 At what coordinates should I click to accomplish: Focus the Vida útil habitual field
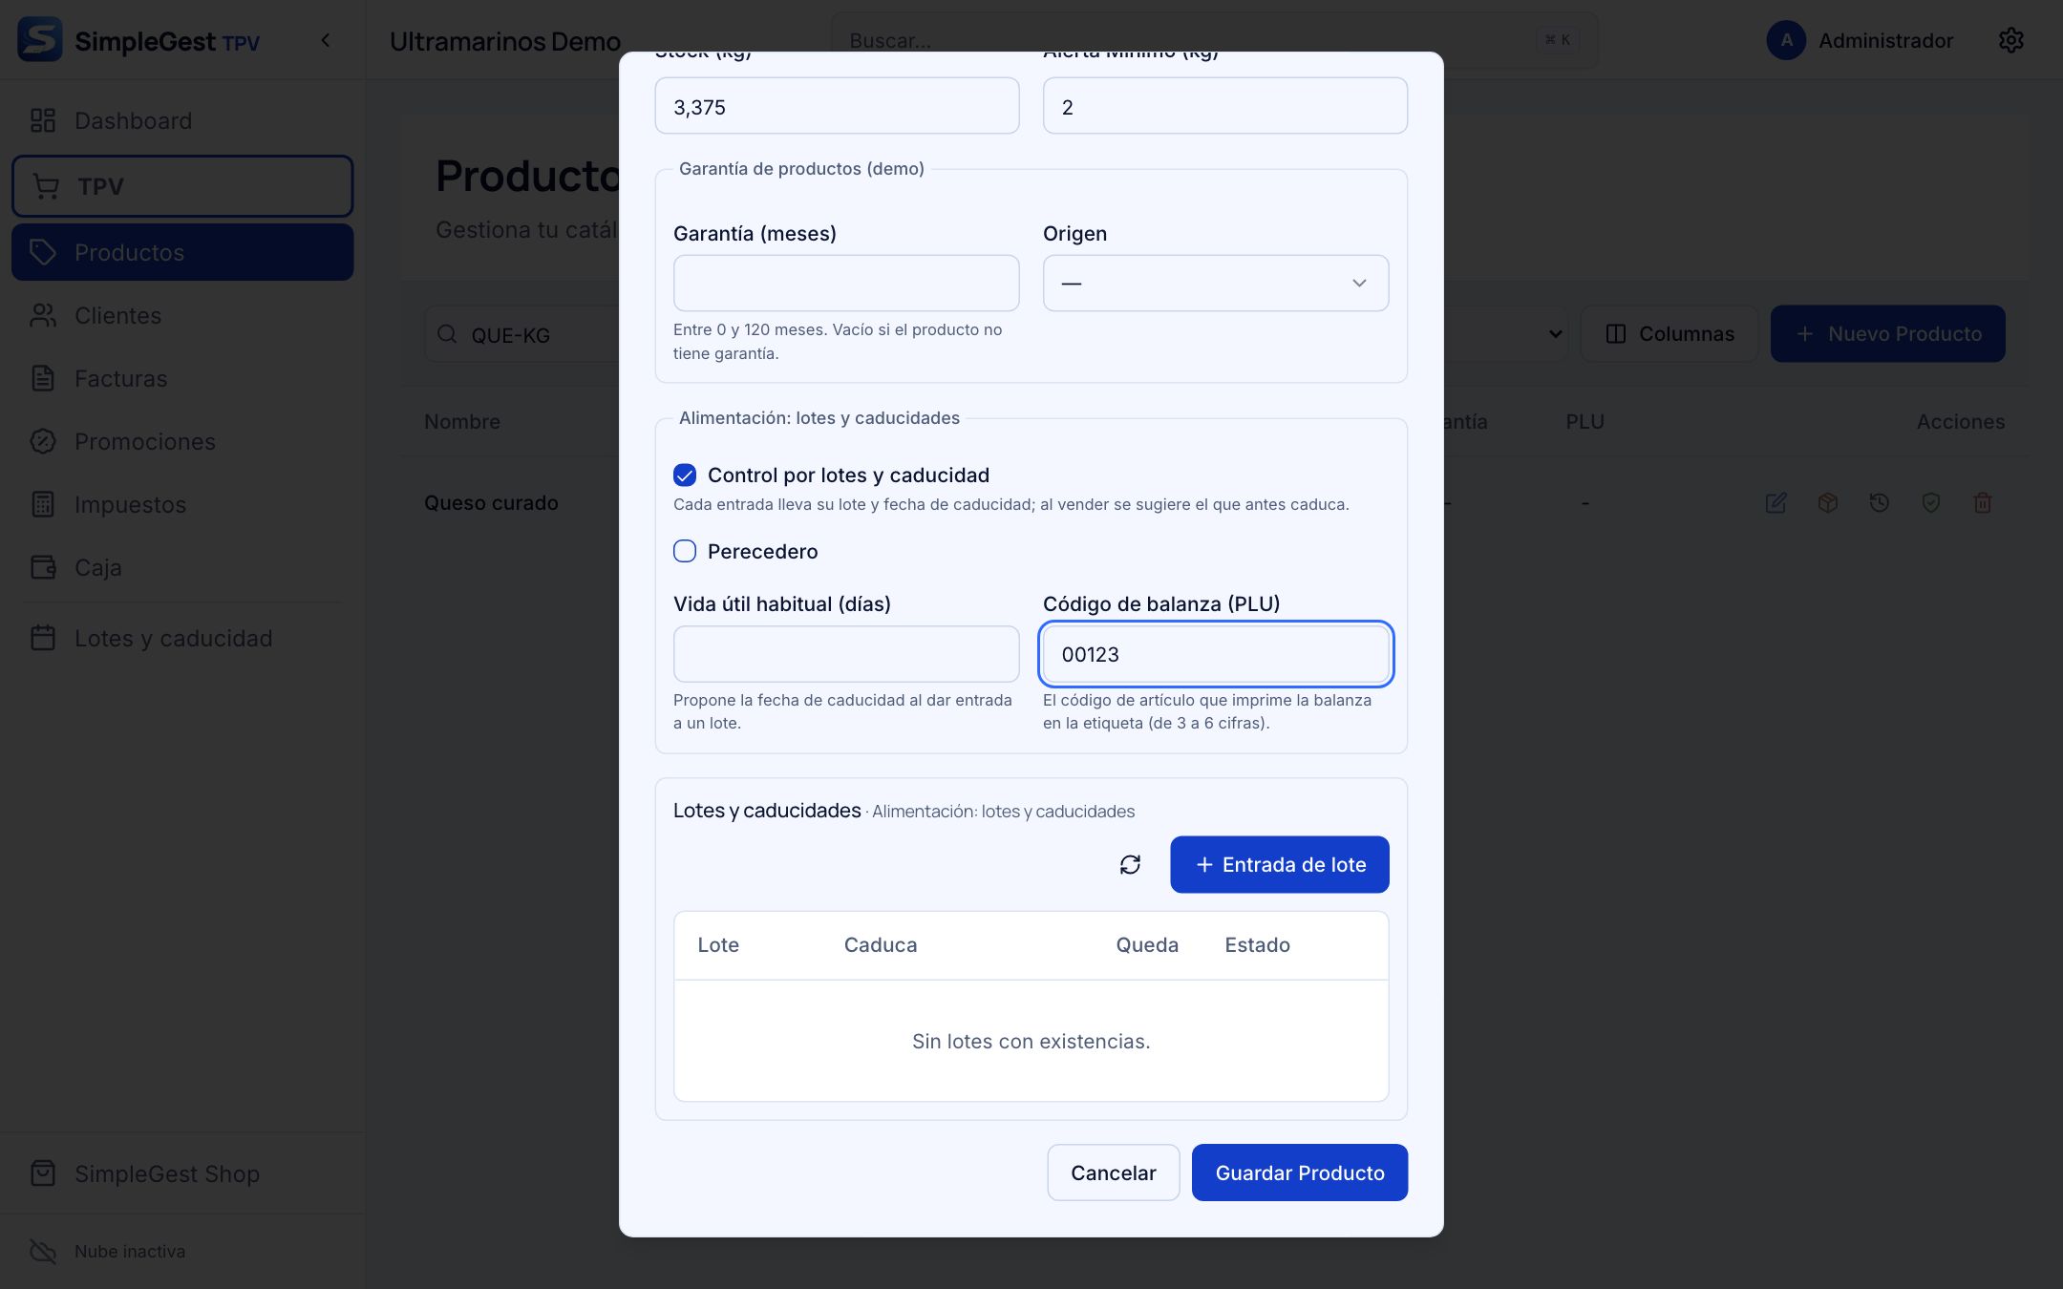[x=845, y=654]
